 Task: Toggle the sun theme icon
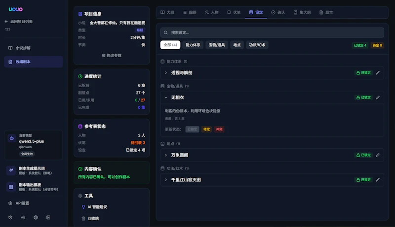click(x=23, y=218)
